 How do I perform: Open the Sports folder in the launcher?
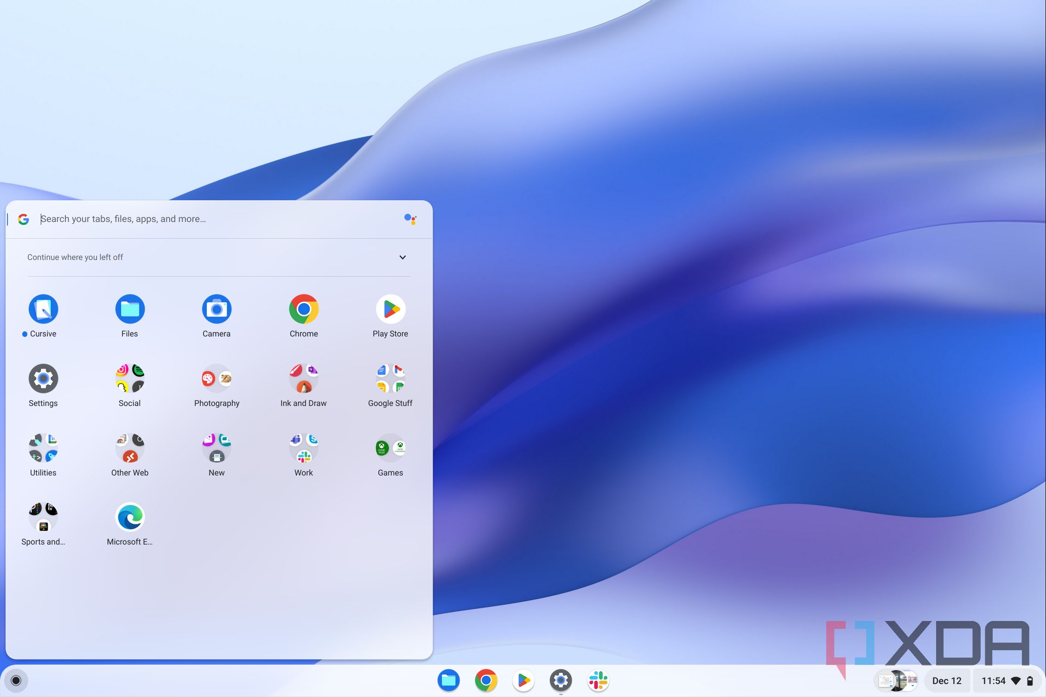[x=43, y=517]
